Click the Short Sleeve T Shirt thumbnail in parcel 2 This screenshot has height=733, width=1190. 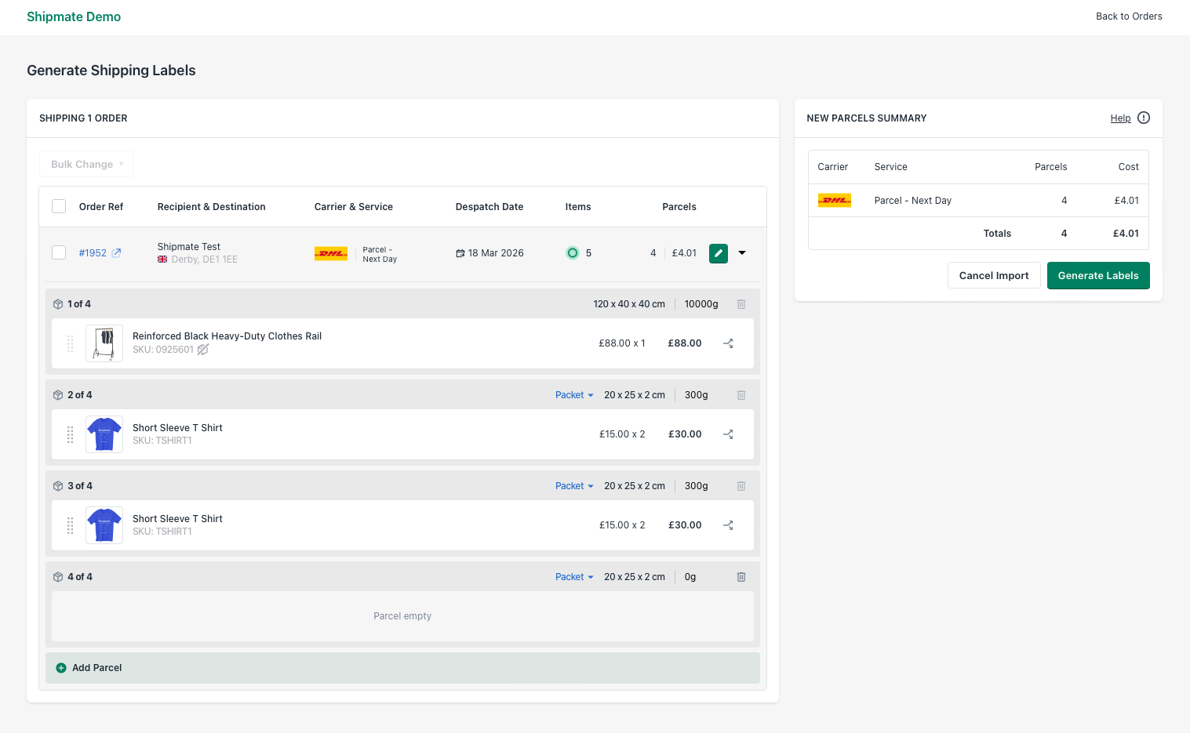(104, 434)
